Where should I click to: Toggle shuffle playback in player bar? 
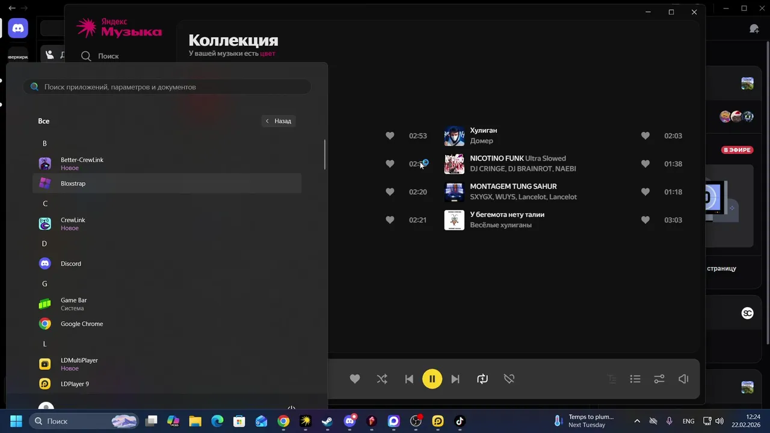(382, 379)
